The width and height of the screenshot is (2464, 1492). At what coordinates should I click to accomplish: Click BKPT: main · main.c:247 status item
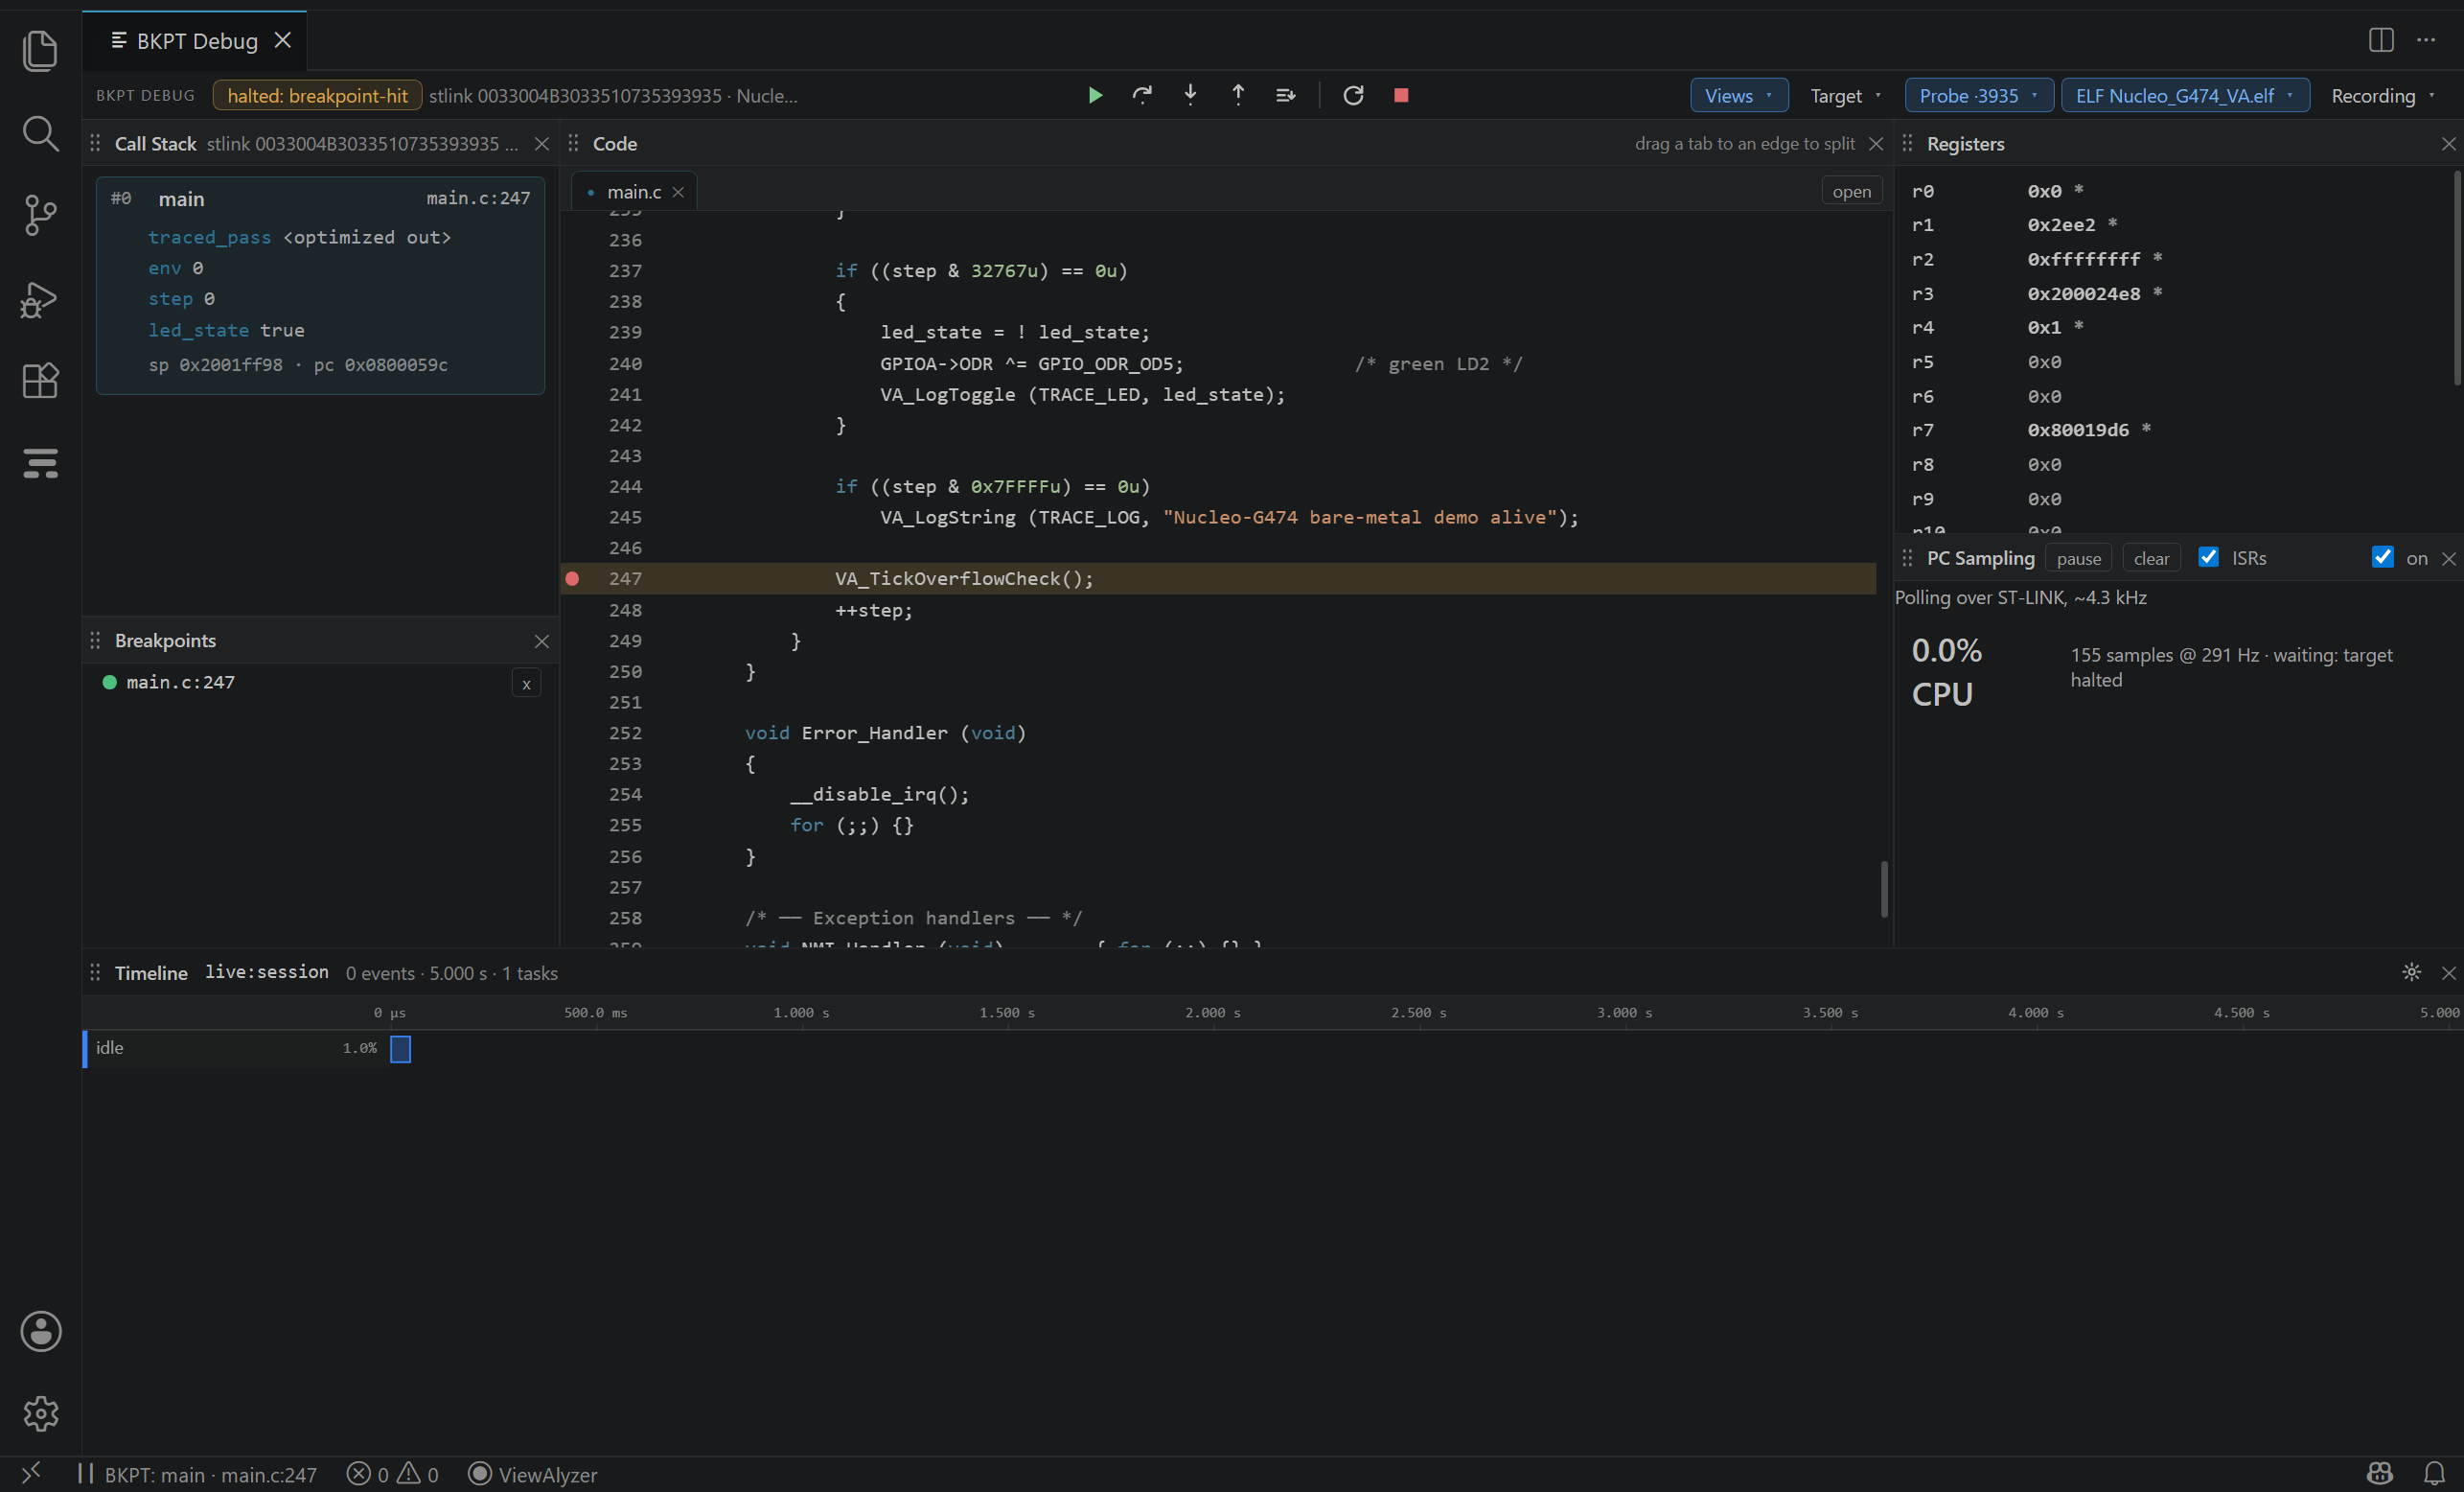(x=196, y=1474)
